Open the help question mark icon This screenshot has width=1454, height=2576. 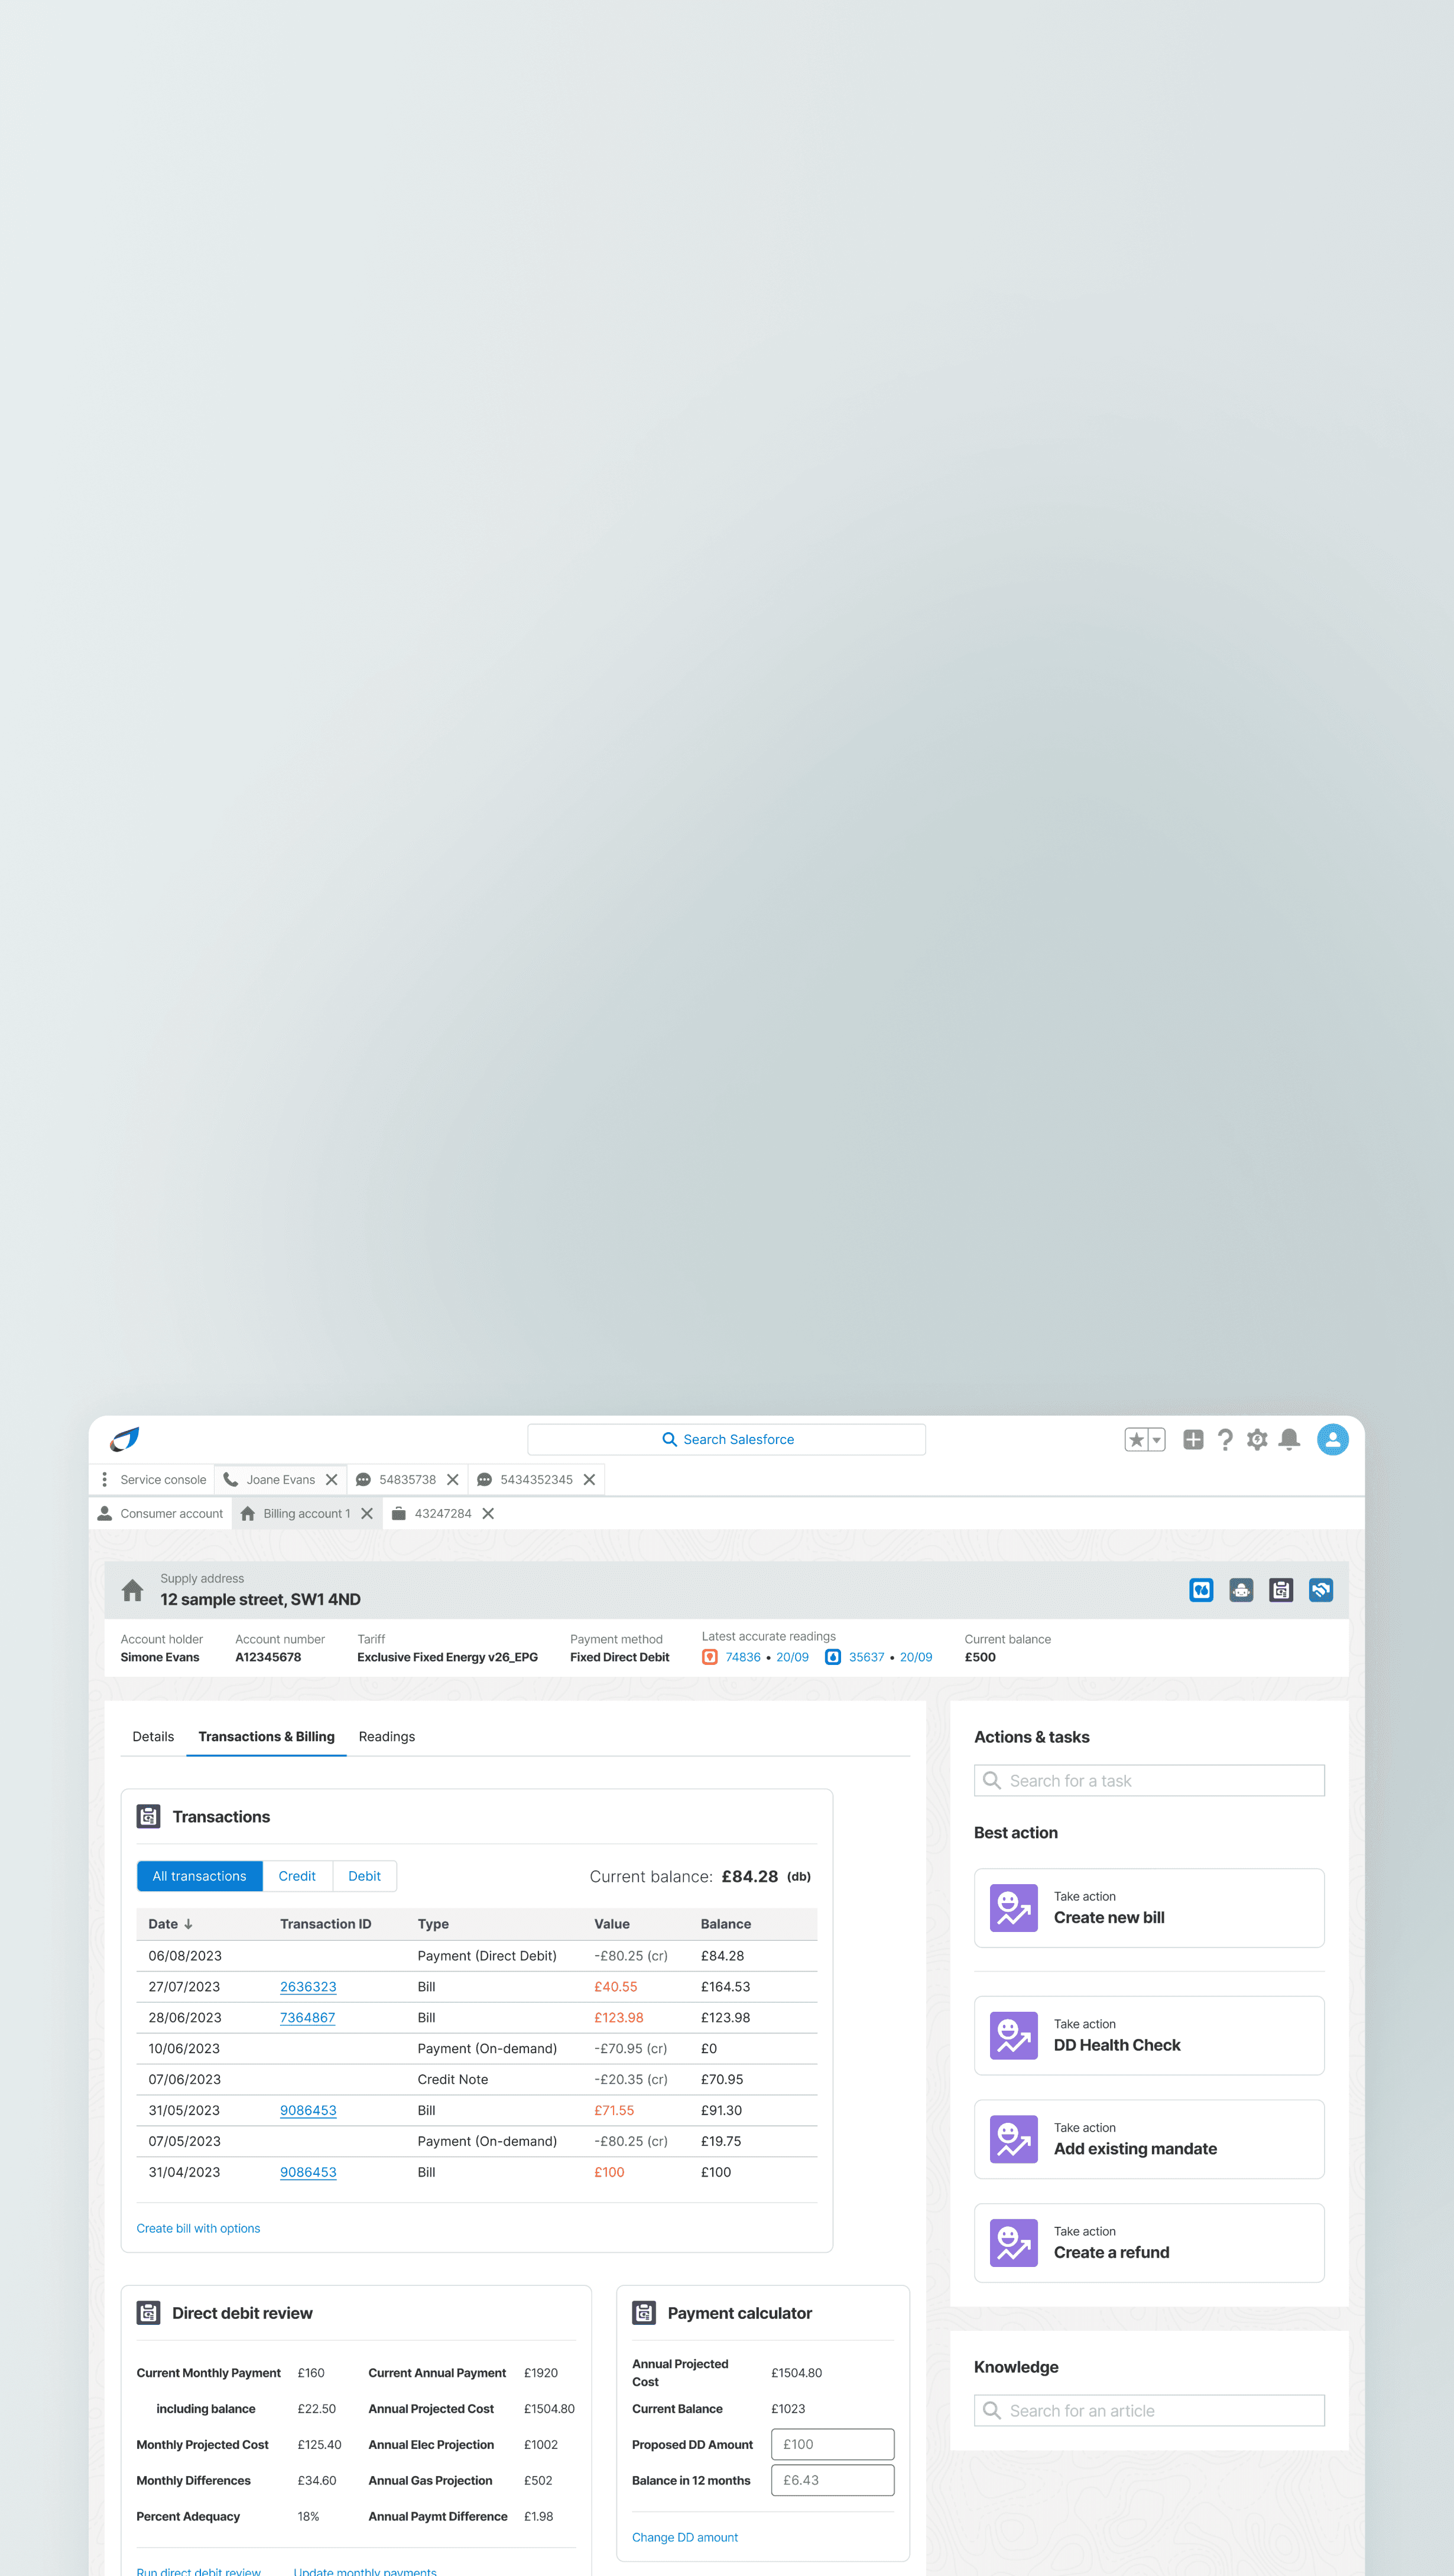click(x=1225, y=1440)
